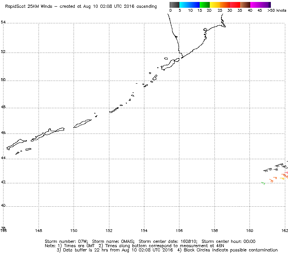
Task: Click the 'Storm center date: 160810;' text
Action: pyautogui.click(x=168, y=241)
